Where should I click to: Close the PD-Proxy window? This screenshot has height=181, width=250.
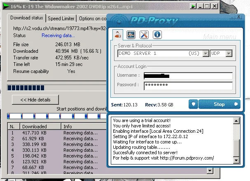point(238,17)
